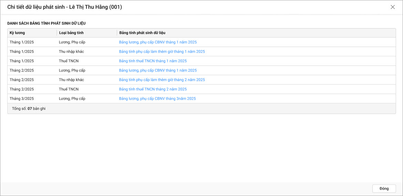Select the Thuế TNCN cell for Tháng 1/2025
Screen dimensions: 403x196
tap(69, 61)
